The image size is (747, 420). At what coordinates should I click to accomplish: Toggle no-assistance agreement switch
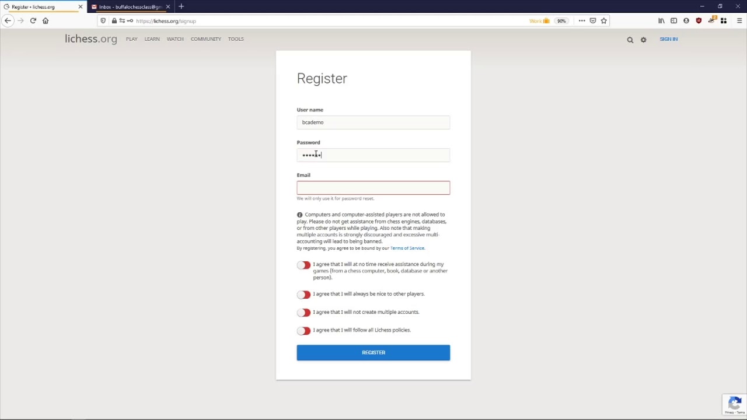(303, 265)
